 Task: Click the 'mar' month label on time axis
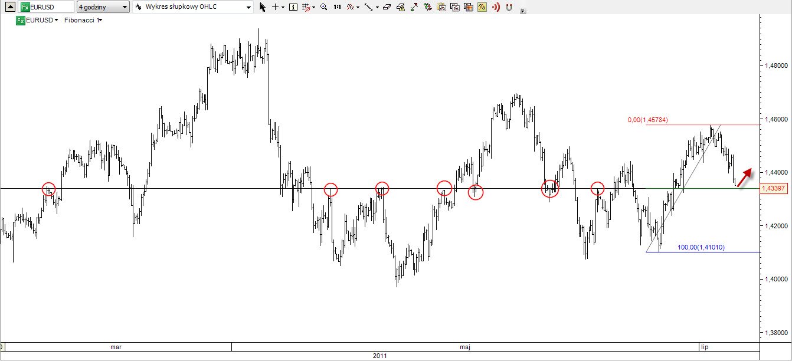point(116,347)
